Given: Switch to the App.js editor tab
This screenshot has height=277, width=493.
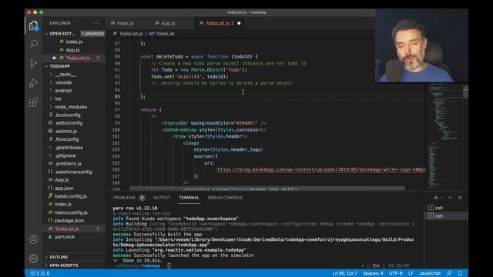Looking at the screenshot, I should (168, 23).
